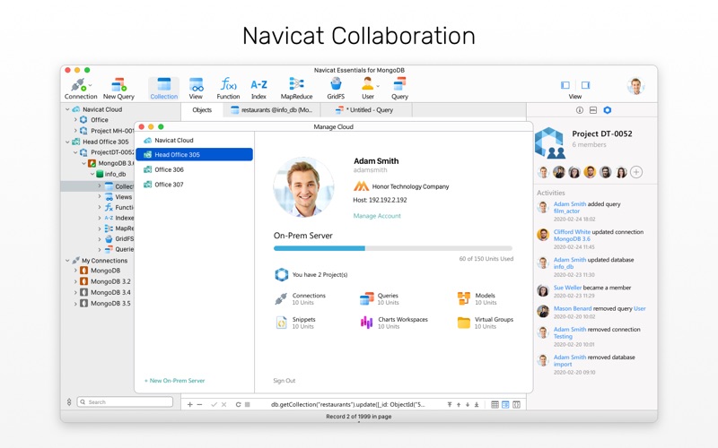Switch to tree view

[505, 405]
